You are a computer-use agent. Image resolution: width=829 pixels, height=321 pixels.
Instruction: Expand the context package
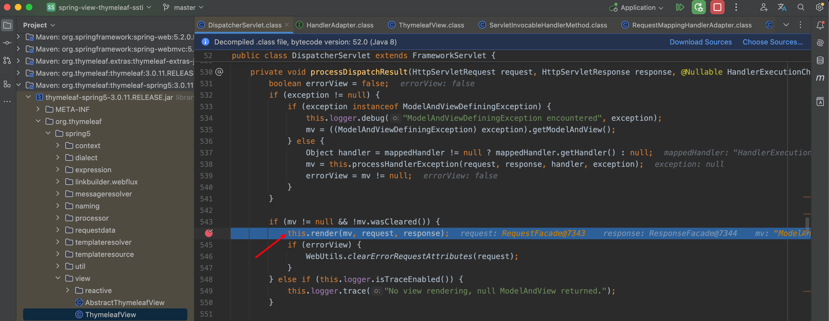58,145
